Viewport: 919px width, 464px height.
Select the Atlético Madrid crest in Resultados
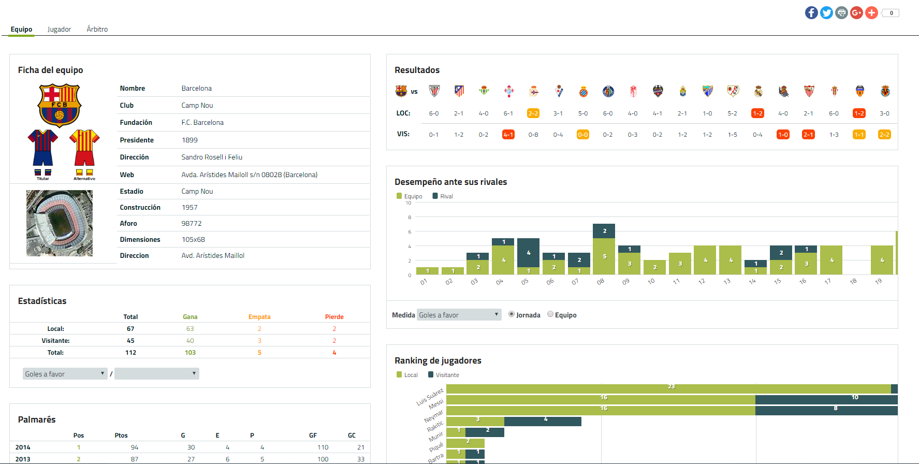(x=459, y=92)
